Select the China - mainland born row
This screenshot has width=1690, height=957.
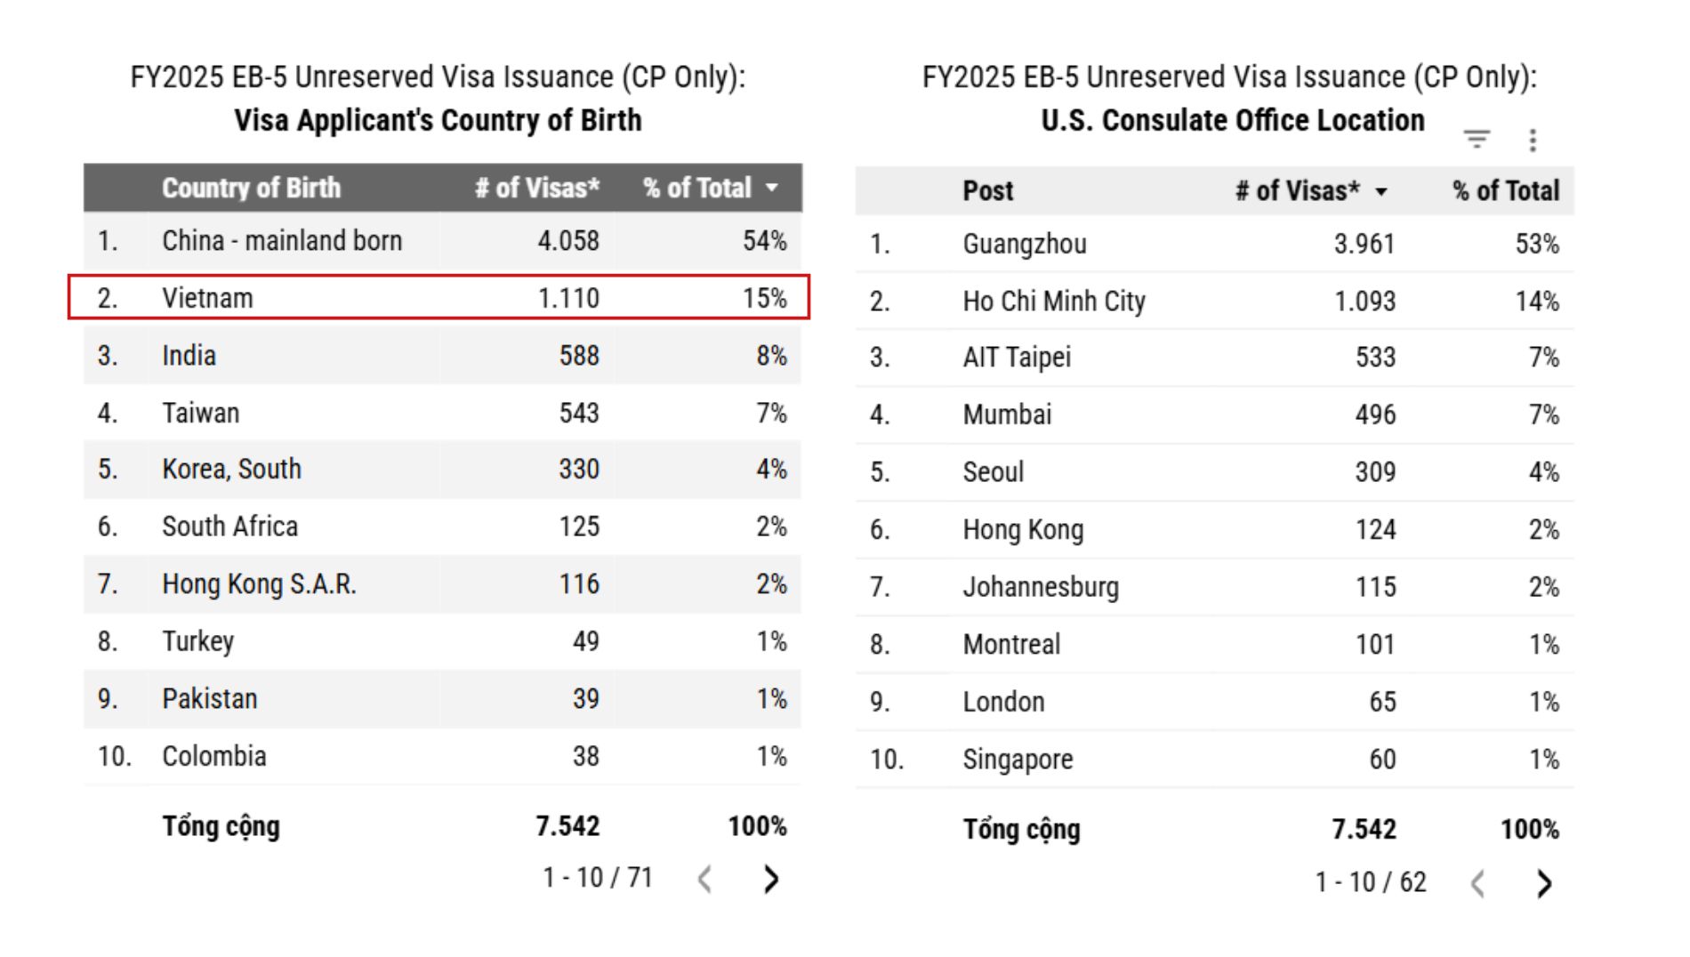pos(443,240)
